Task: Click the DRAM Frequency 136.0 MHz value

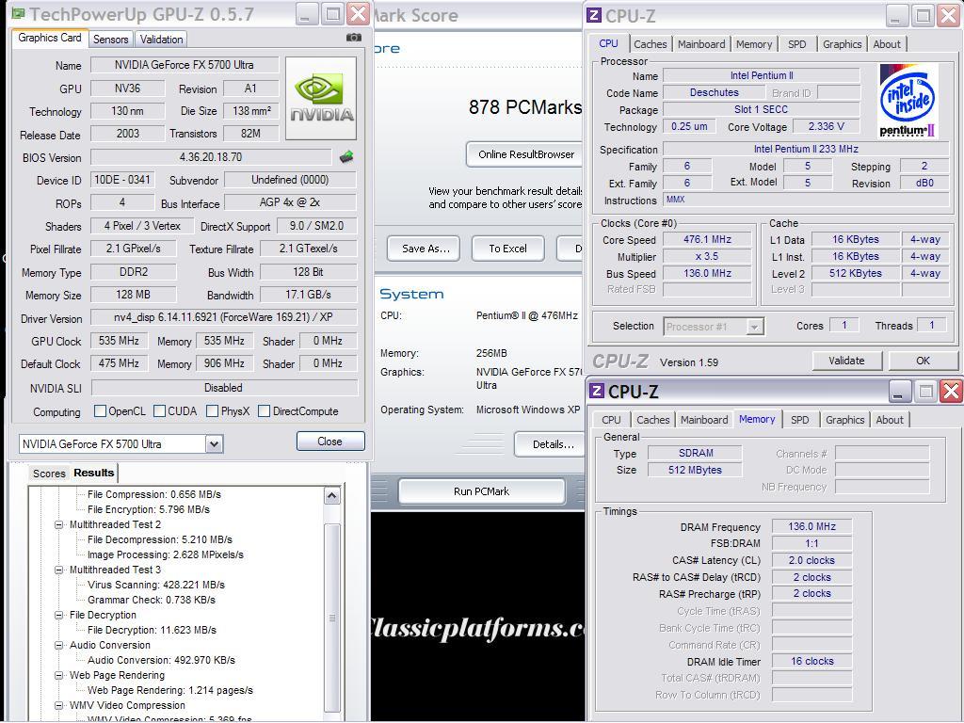Action: 811,526
